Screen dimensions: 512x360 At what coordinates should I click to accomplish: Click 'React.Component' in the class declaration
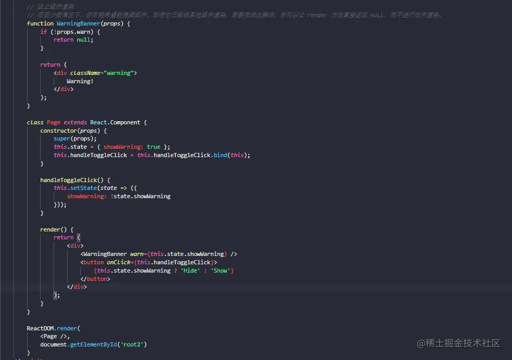click(115, 122)
